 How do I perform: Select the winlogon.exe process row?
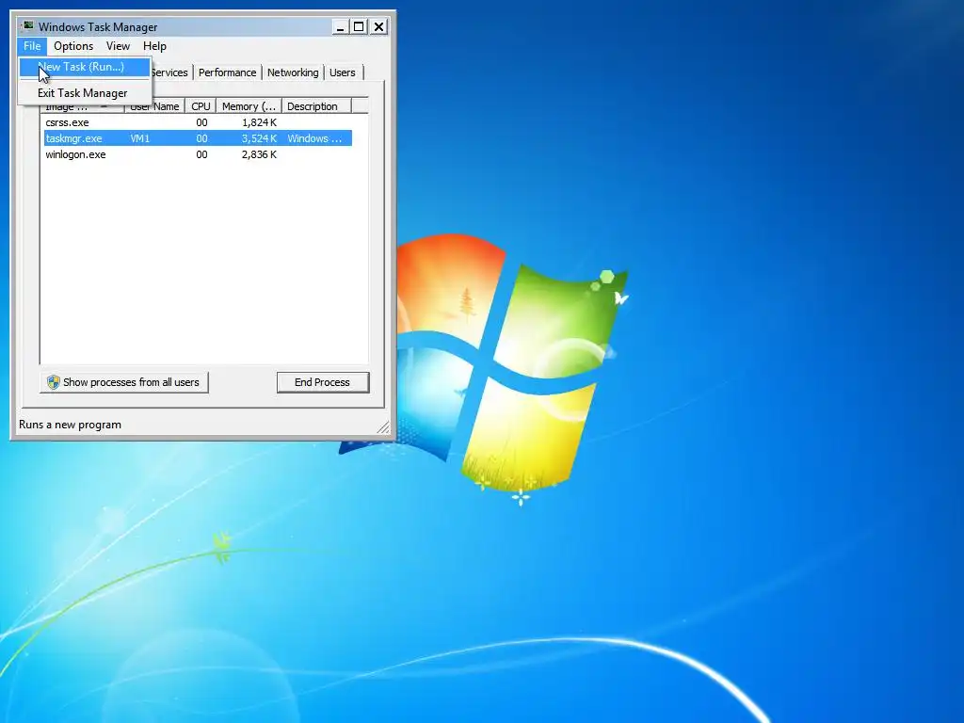198,154
